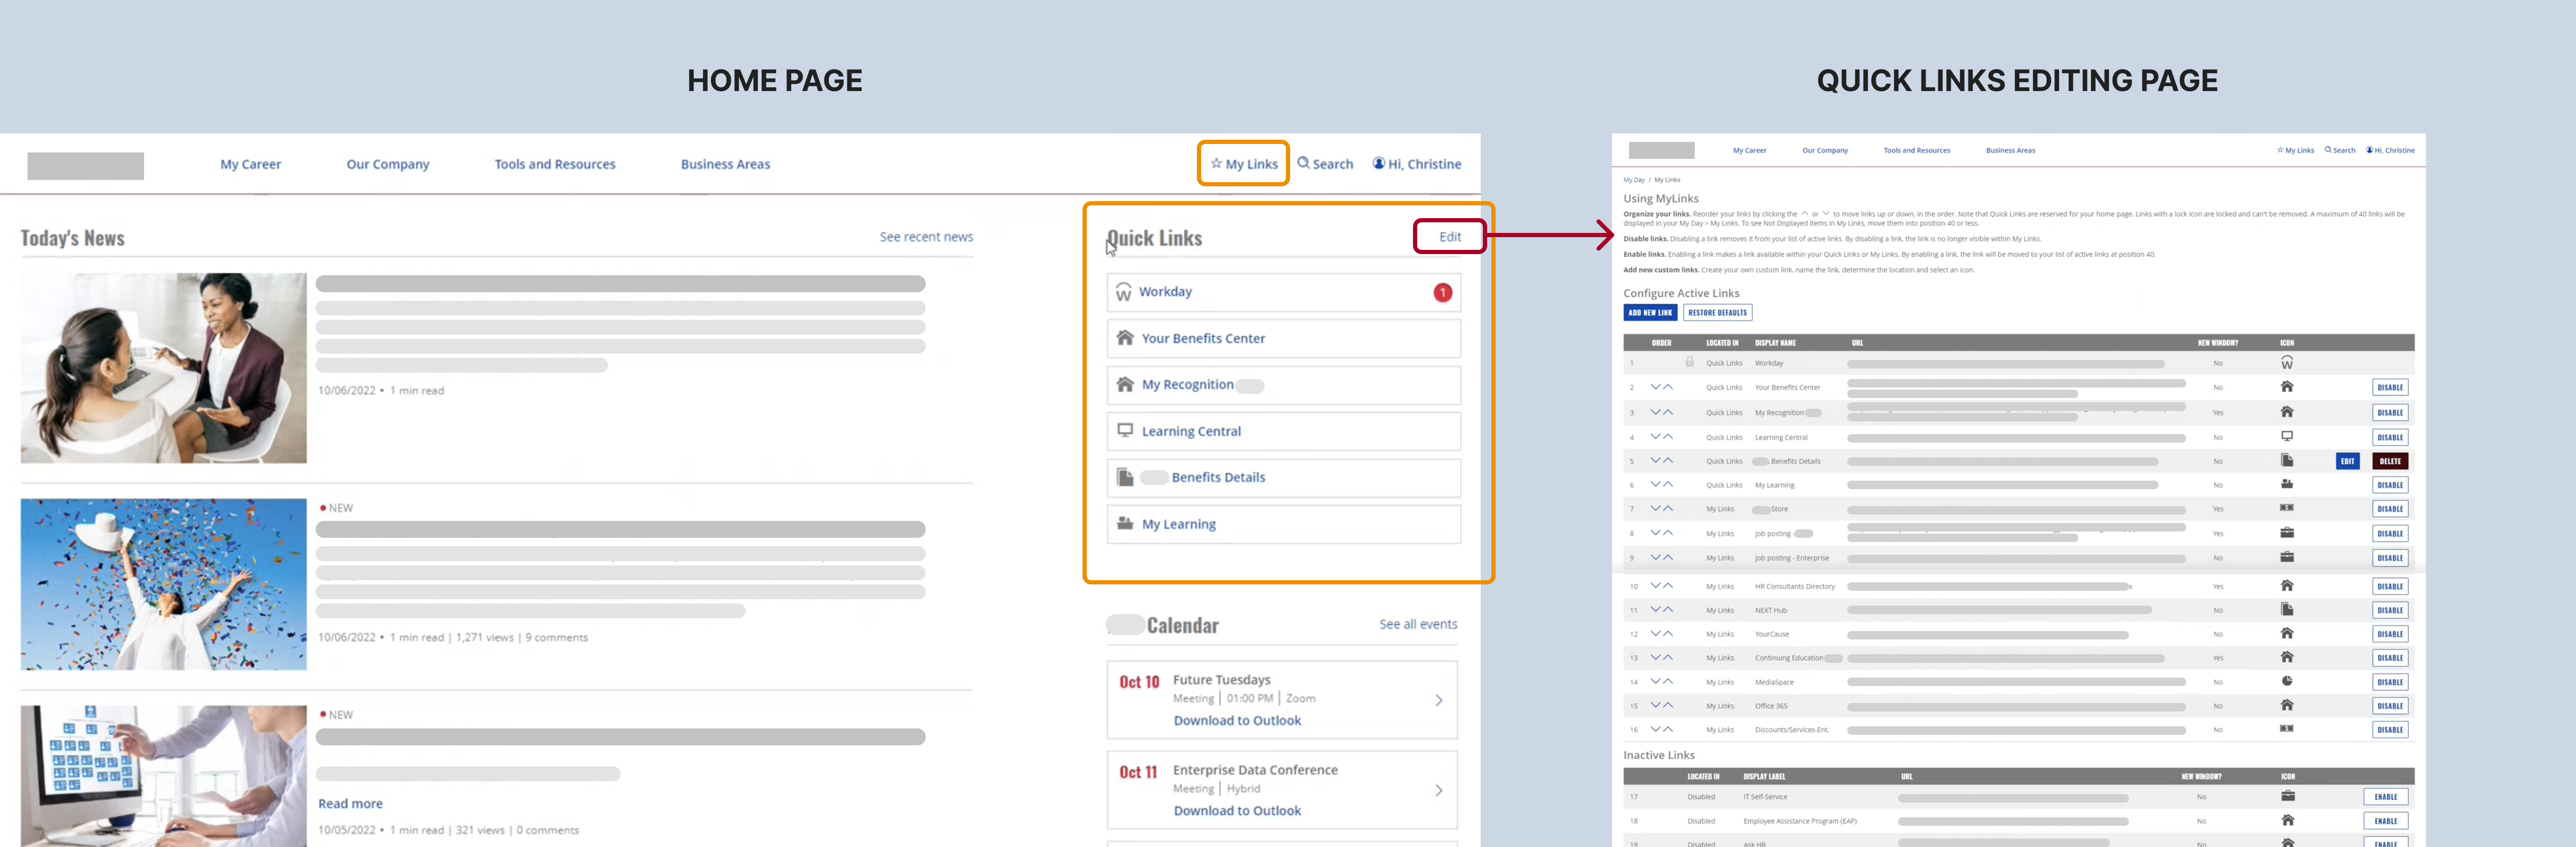Click Search in editing page header
Image resolution: width=2576 pixels, height=847 pixels.
2340,150
